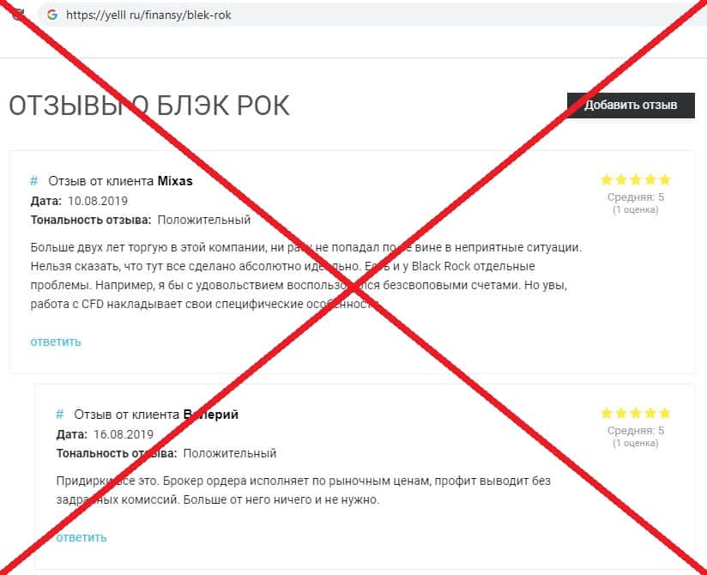Rate Mixas review with third star

coord(636,180)
